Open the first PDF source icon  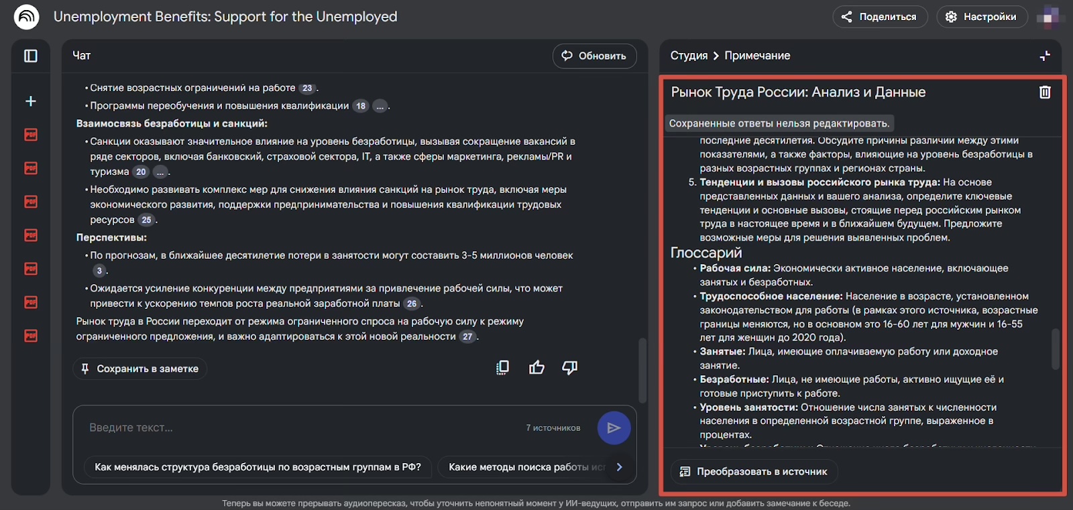coord(31,135)
